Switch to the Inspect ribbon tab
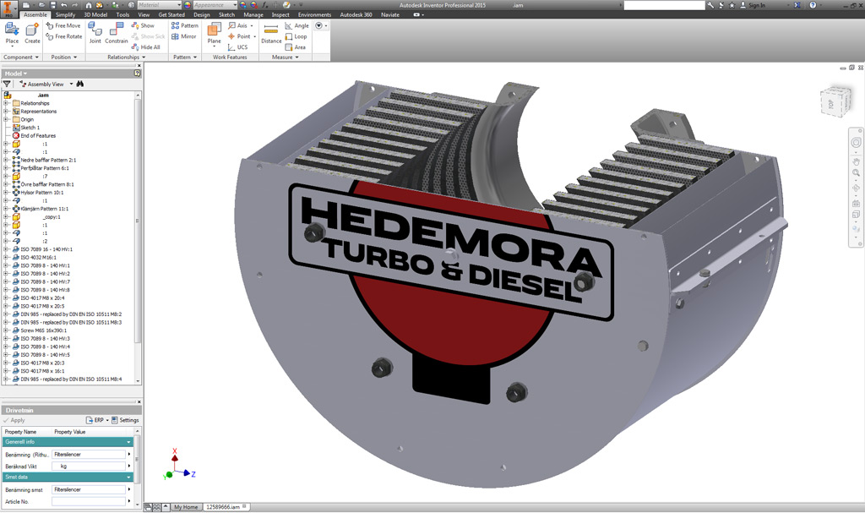This screenshot has height=513, width=865. coord(280,15)
